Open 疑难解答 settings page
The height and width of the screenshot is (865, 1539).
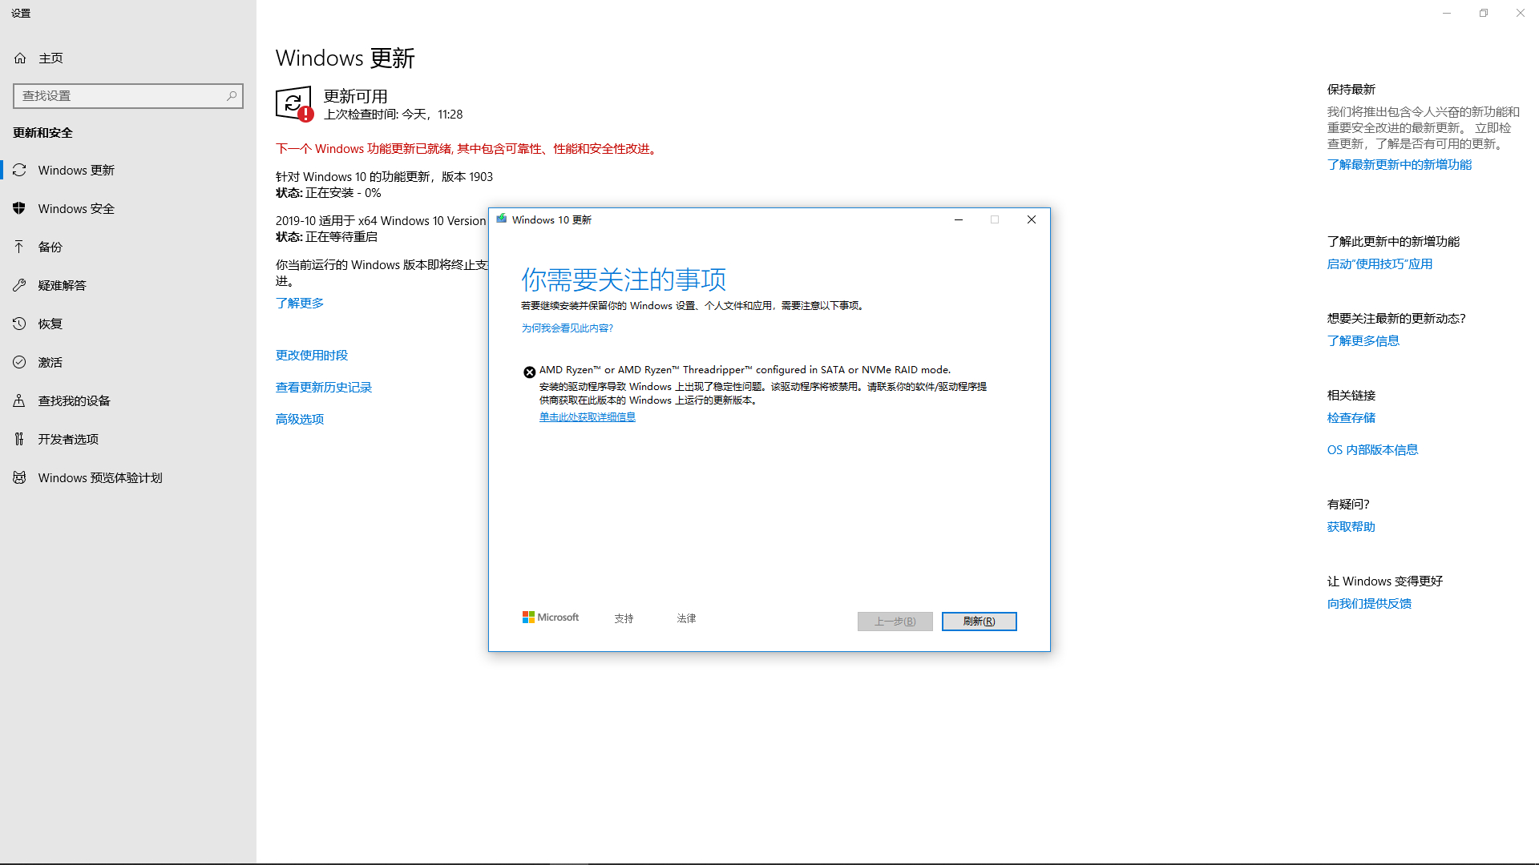128,286
